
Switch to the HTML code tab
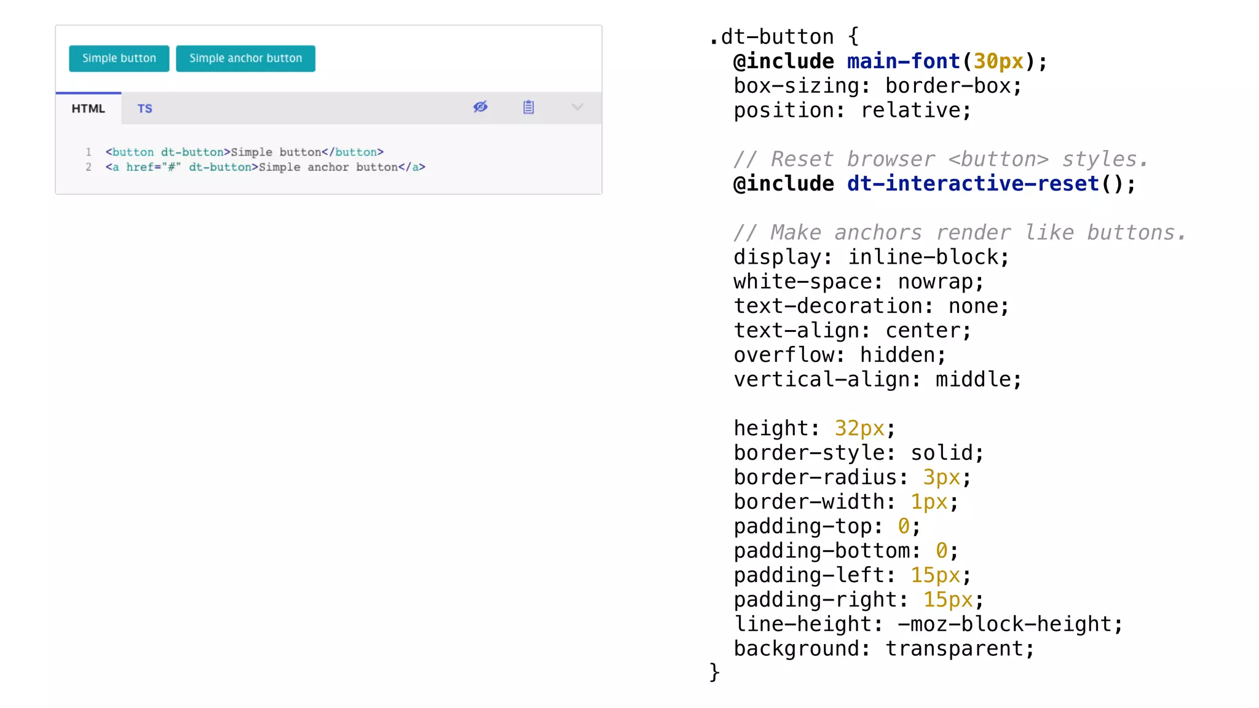point(89,109)
